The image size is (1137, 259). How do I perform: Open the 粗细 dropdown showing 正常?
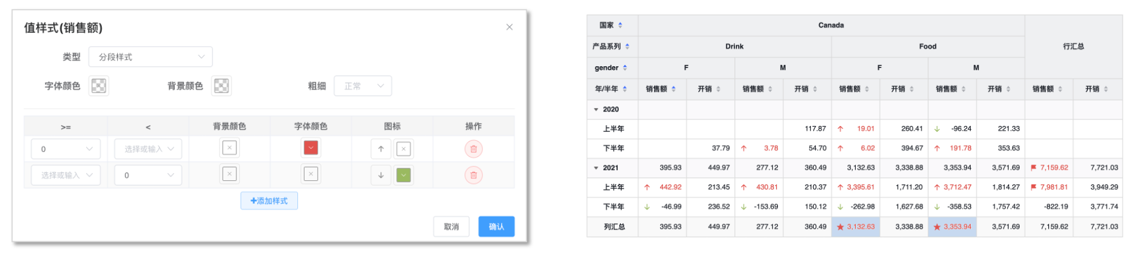point(363,86)
